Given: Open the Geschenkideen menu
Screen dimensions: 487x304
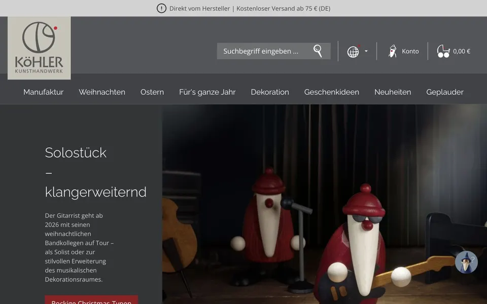Looking at the screenshot, I should point(332,92).
